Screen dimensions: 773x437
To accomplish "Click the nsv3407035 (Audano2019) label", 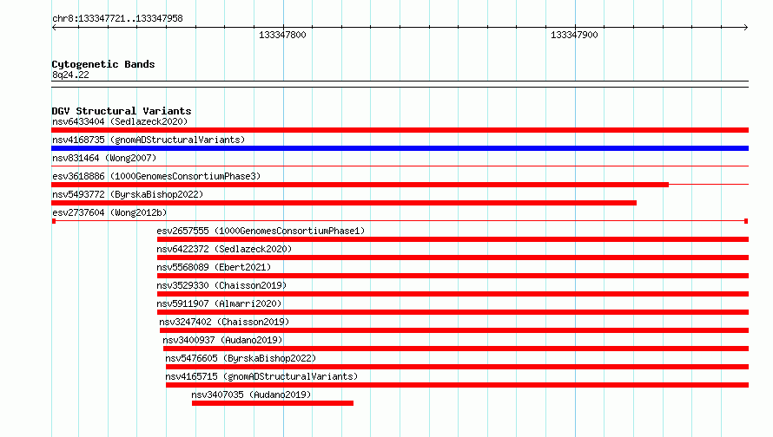I will 251,395.
